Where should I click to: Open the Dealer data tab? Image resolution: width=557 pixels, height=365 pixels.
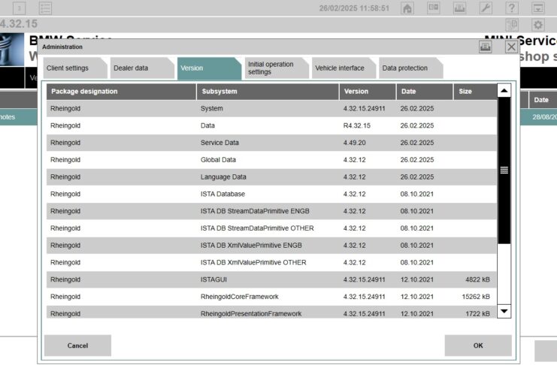click(142, 68)
